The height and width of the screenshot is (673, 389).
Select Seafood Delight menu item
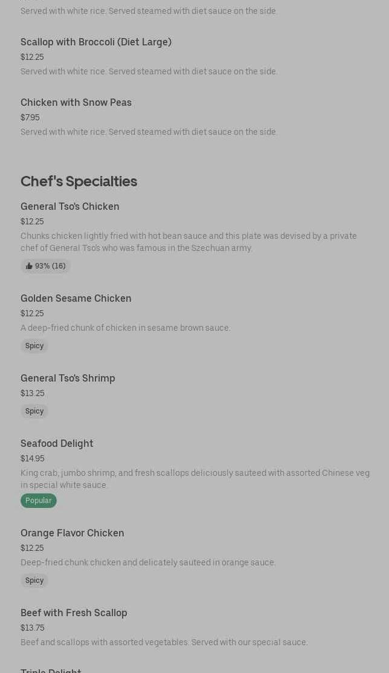pos(57,444)
